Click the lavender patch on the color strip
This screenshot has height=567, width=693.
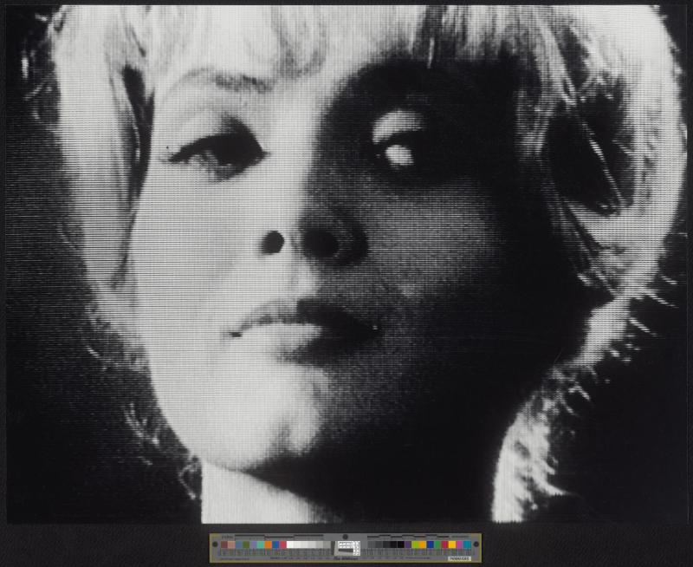pyautogui.click(x=253, y=544)
